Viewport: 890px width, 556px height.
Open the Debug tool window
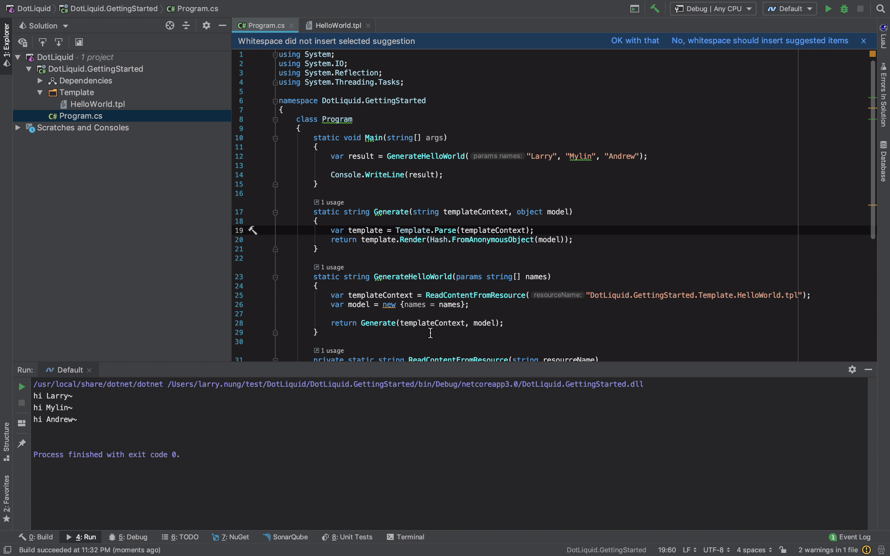[x=128, y=537]
